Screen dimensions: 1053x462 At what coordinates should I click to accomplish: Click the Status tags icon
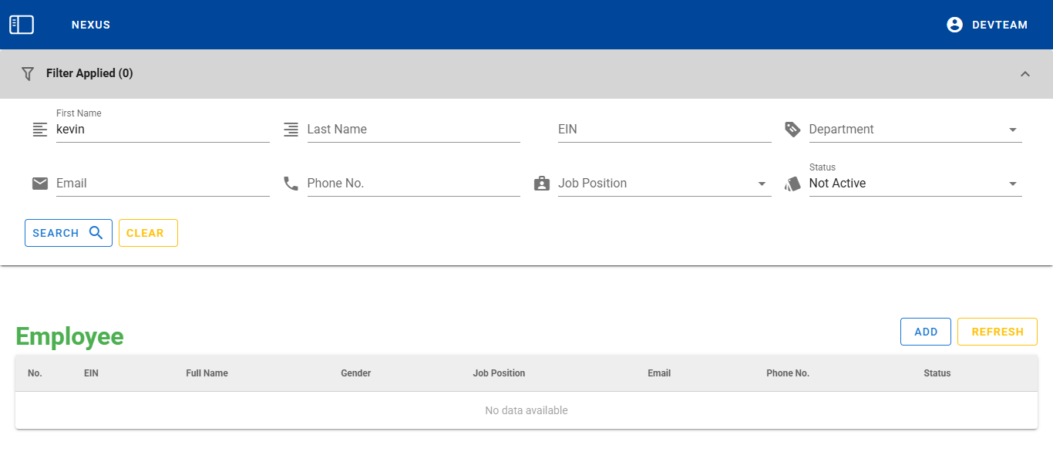(x=792, y=184)
